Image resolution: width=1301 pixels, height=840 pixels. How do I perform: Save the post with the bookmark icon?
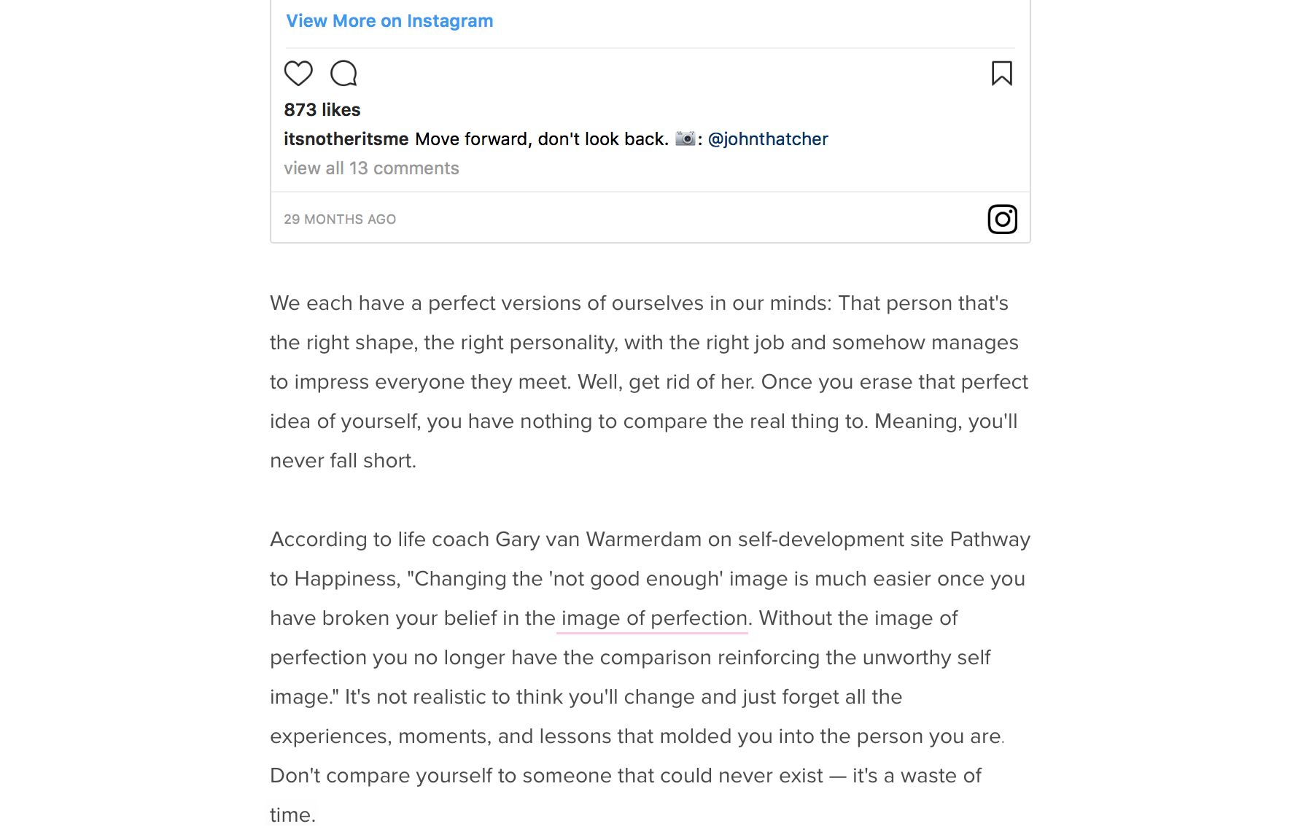(1002, 73)
